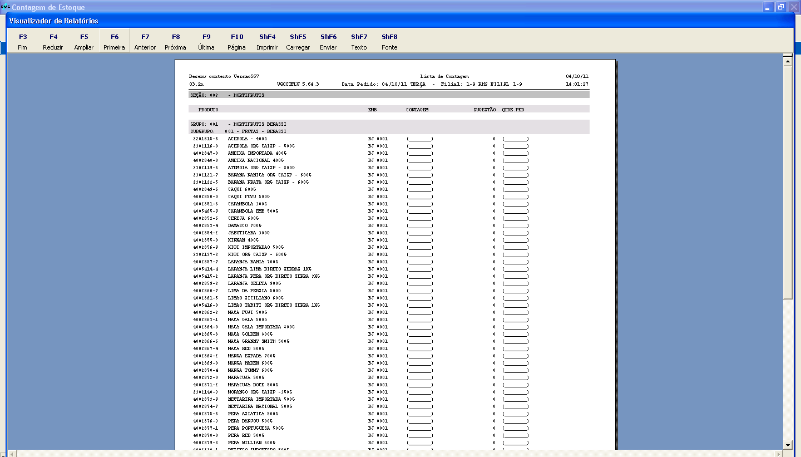Click the Lista de Contagem report title

point(445,76)
